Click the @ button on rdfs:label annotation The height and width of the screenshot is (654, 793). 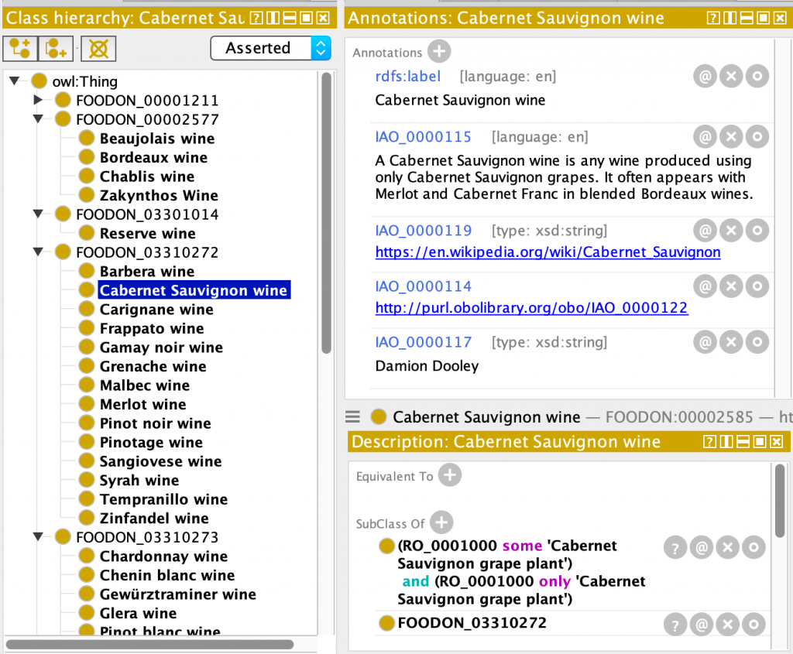[705, 77]
